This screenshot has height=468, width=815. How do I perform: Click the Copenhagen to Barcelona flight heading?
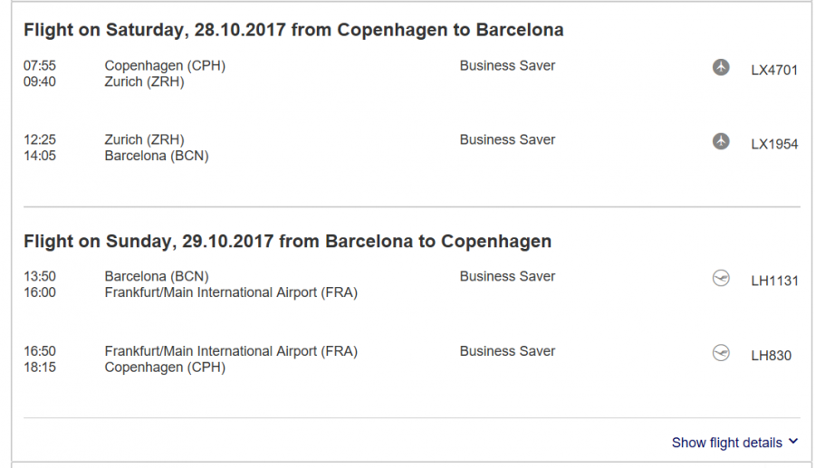click(x=293, y=30)
